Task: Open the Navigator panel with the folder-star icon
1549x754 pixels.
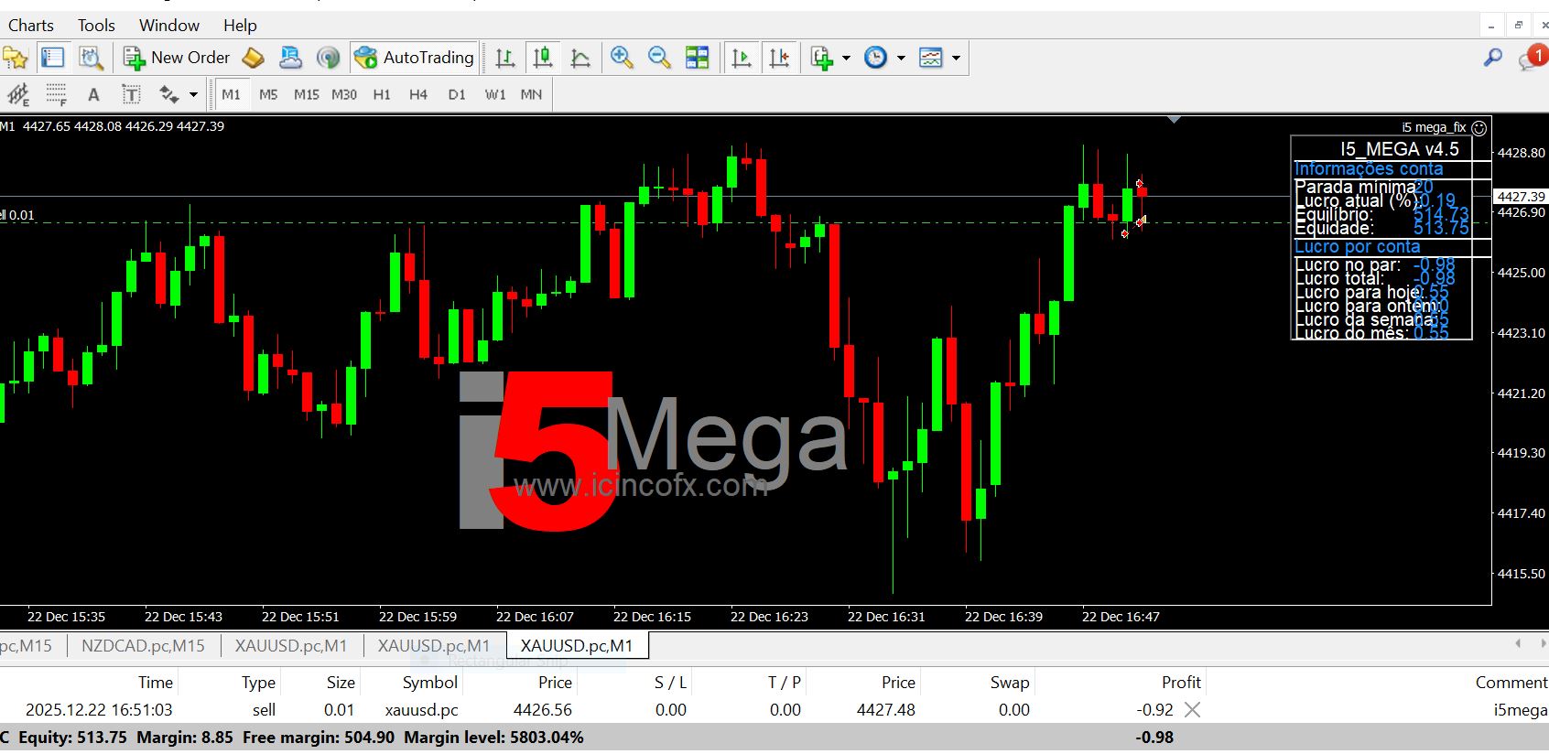Action: point(16,58)
